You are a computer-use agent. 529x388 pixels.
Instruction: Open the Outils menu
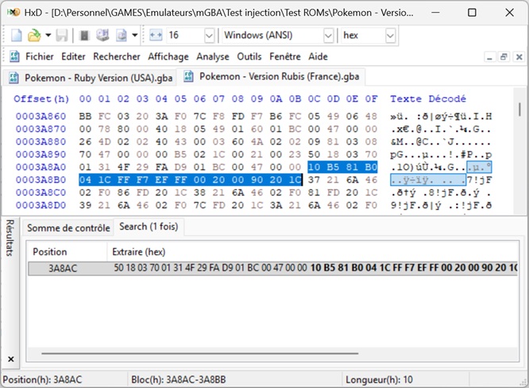click(x=249, y=57)
